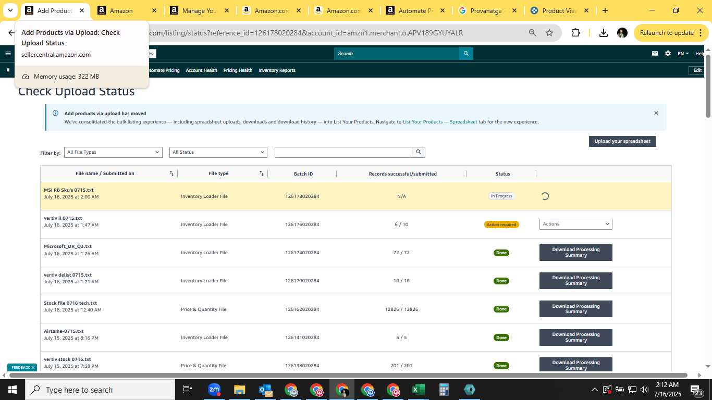The width and height of the screenshot is (712, 400).
Task: Close the FEEDBACK tab with its x
Action: pos(33,368)
